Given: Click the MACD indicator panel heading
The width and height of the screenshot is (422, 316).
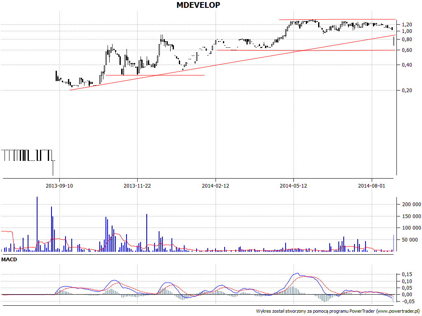Looking at the screenshot, I should coord(9,260).
